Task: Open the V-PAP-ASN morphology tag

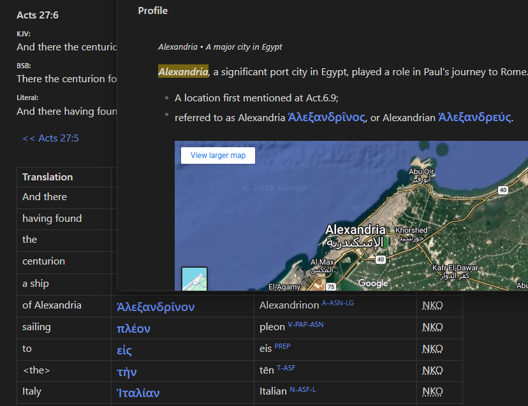Action: click(305, 324)
